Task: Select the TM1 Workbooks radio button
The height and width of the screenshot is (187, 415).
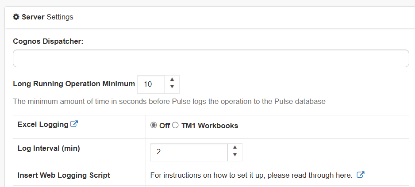Action: 175,126
